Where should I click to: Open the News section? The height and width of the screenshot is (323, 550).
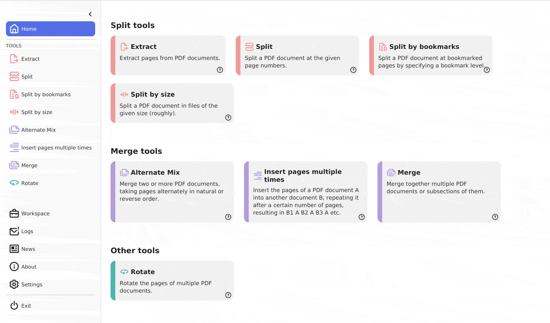(x=51, y=249)
